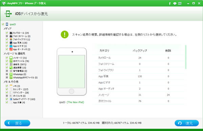Click the 復元 recover button

(187, 123)
